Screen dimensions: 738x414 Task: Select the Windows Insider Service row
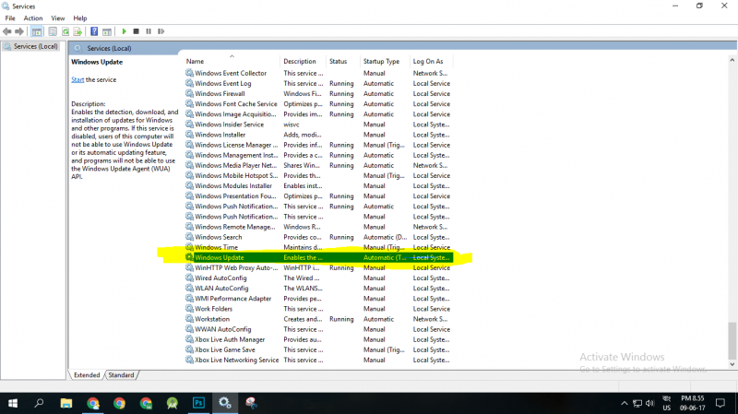pos(318,124)
